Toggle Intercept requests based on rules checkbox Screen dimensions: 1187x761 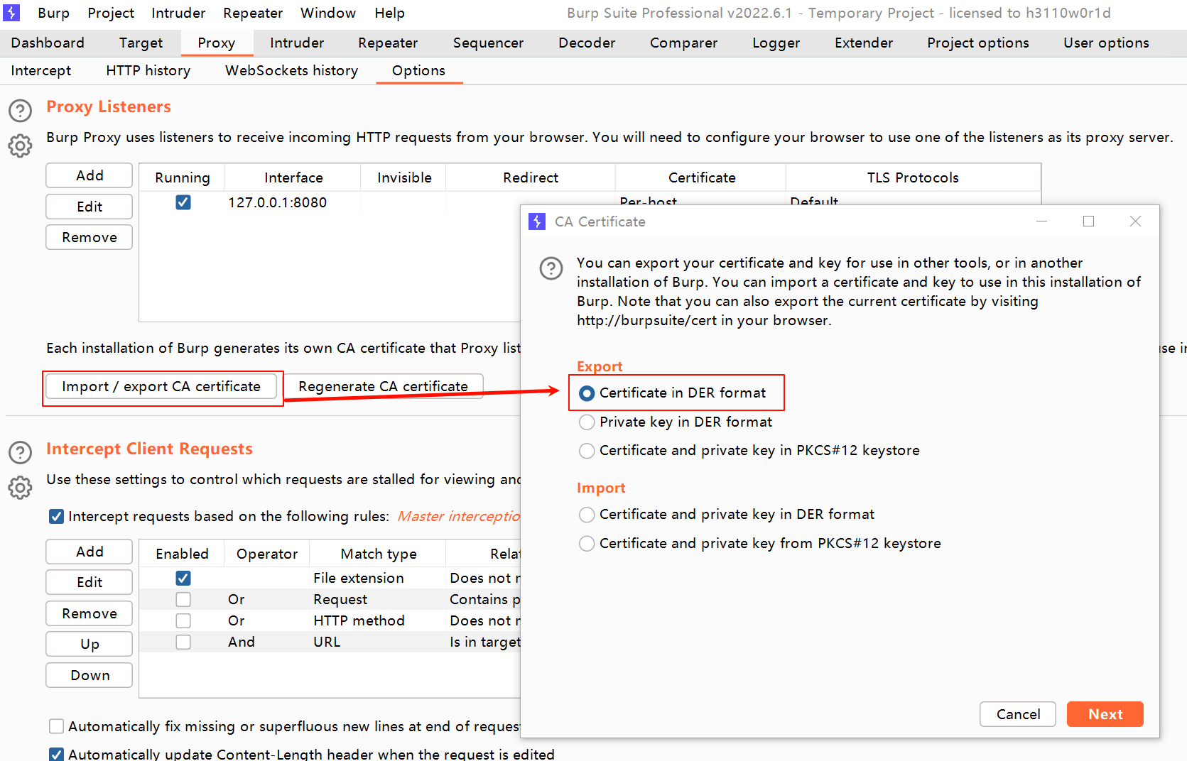click(x=57, y=516)
